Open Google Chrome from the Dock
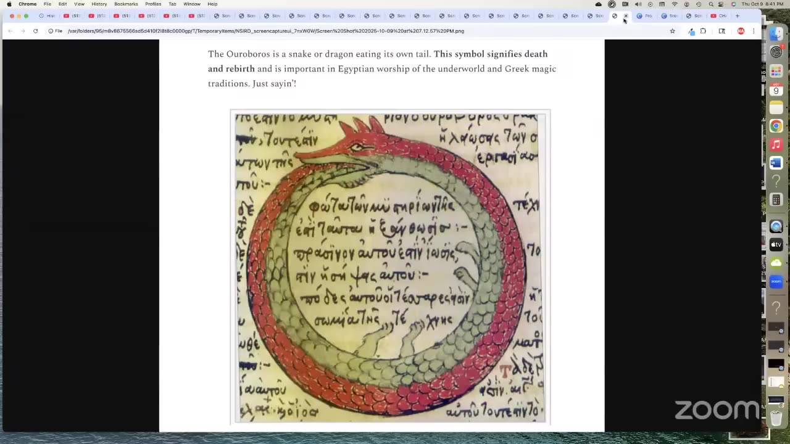 click(x=776, y=126)
